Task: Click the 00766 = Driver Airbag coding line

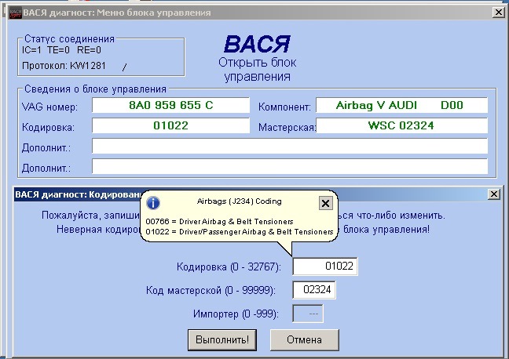Action: tap(219, 222)
